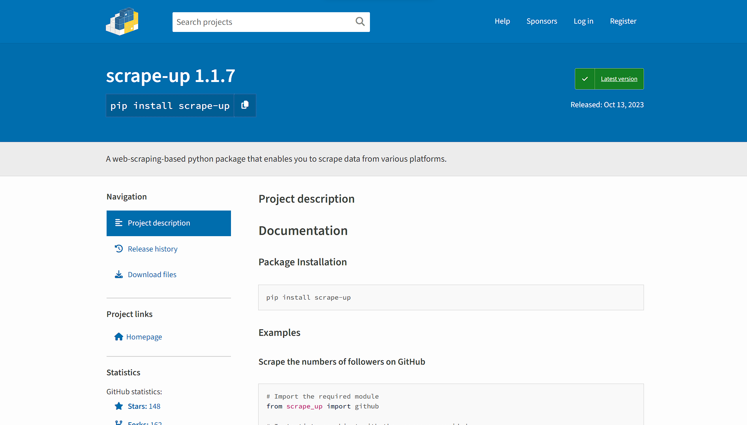Open the PyPI logo home link

(122, 22)
